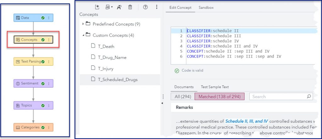Click the rename concept icon
322x139 pixels.
pos(119,7)
